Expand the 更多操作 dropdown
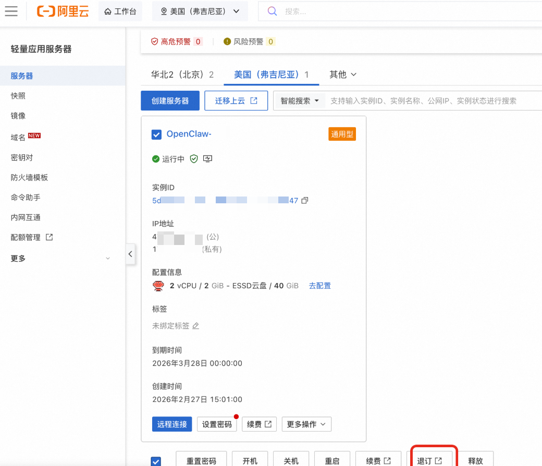Viewport: 542px width, 466px height. (306, 424)
